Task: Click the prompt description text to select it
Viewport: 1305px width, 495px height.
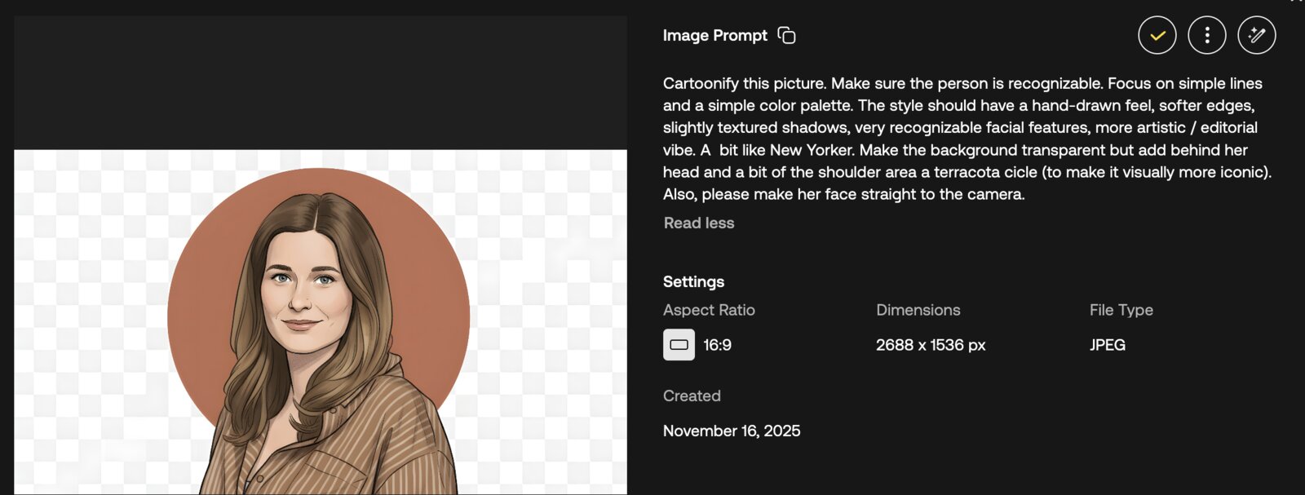Action: point(938,139)
